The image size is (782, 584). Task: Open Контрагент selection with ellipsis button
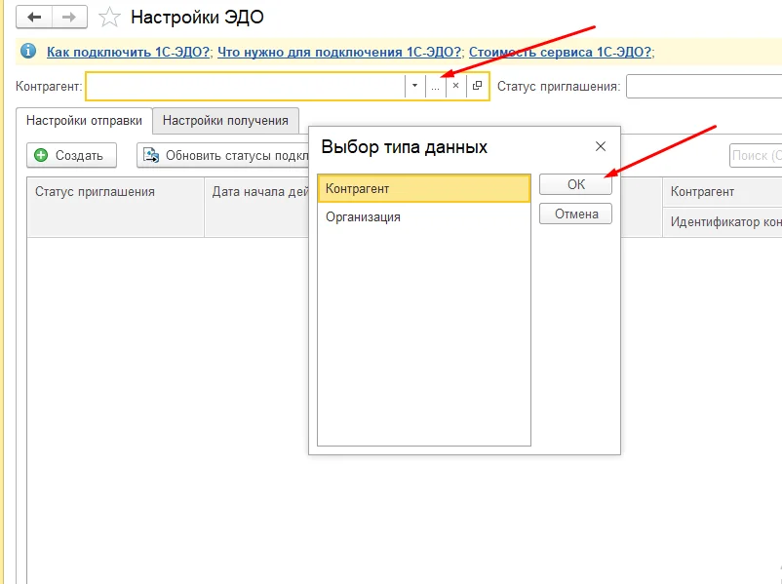click(436, 86)
